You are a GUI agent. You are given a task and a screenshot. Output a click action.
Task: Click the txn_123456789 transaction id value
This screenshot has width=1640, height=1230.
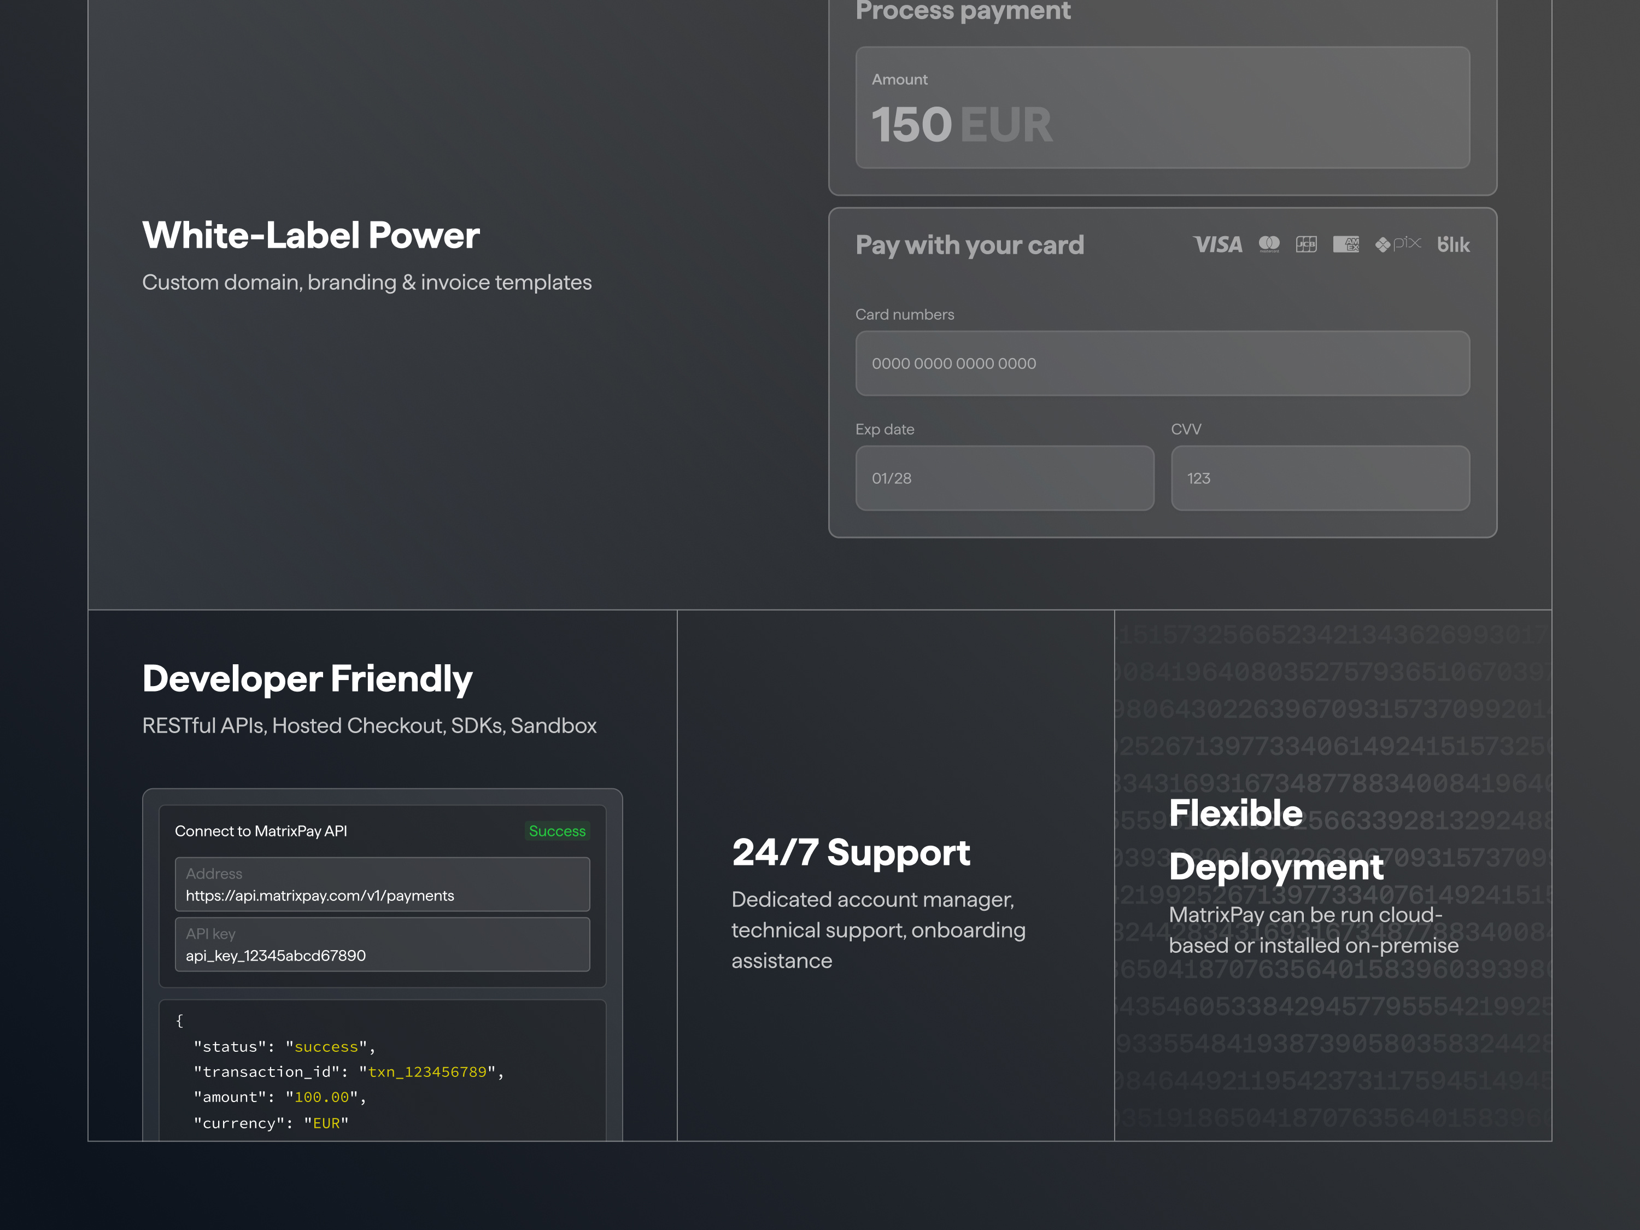point(427,1072)
